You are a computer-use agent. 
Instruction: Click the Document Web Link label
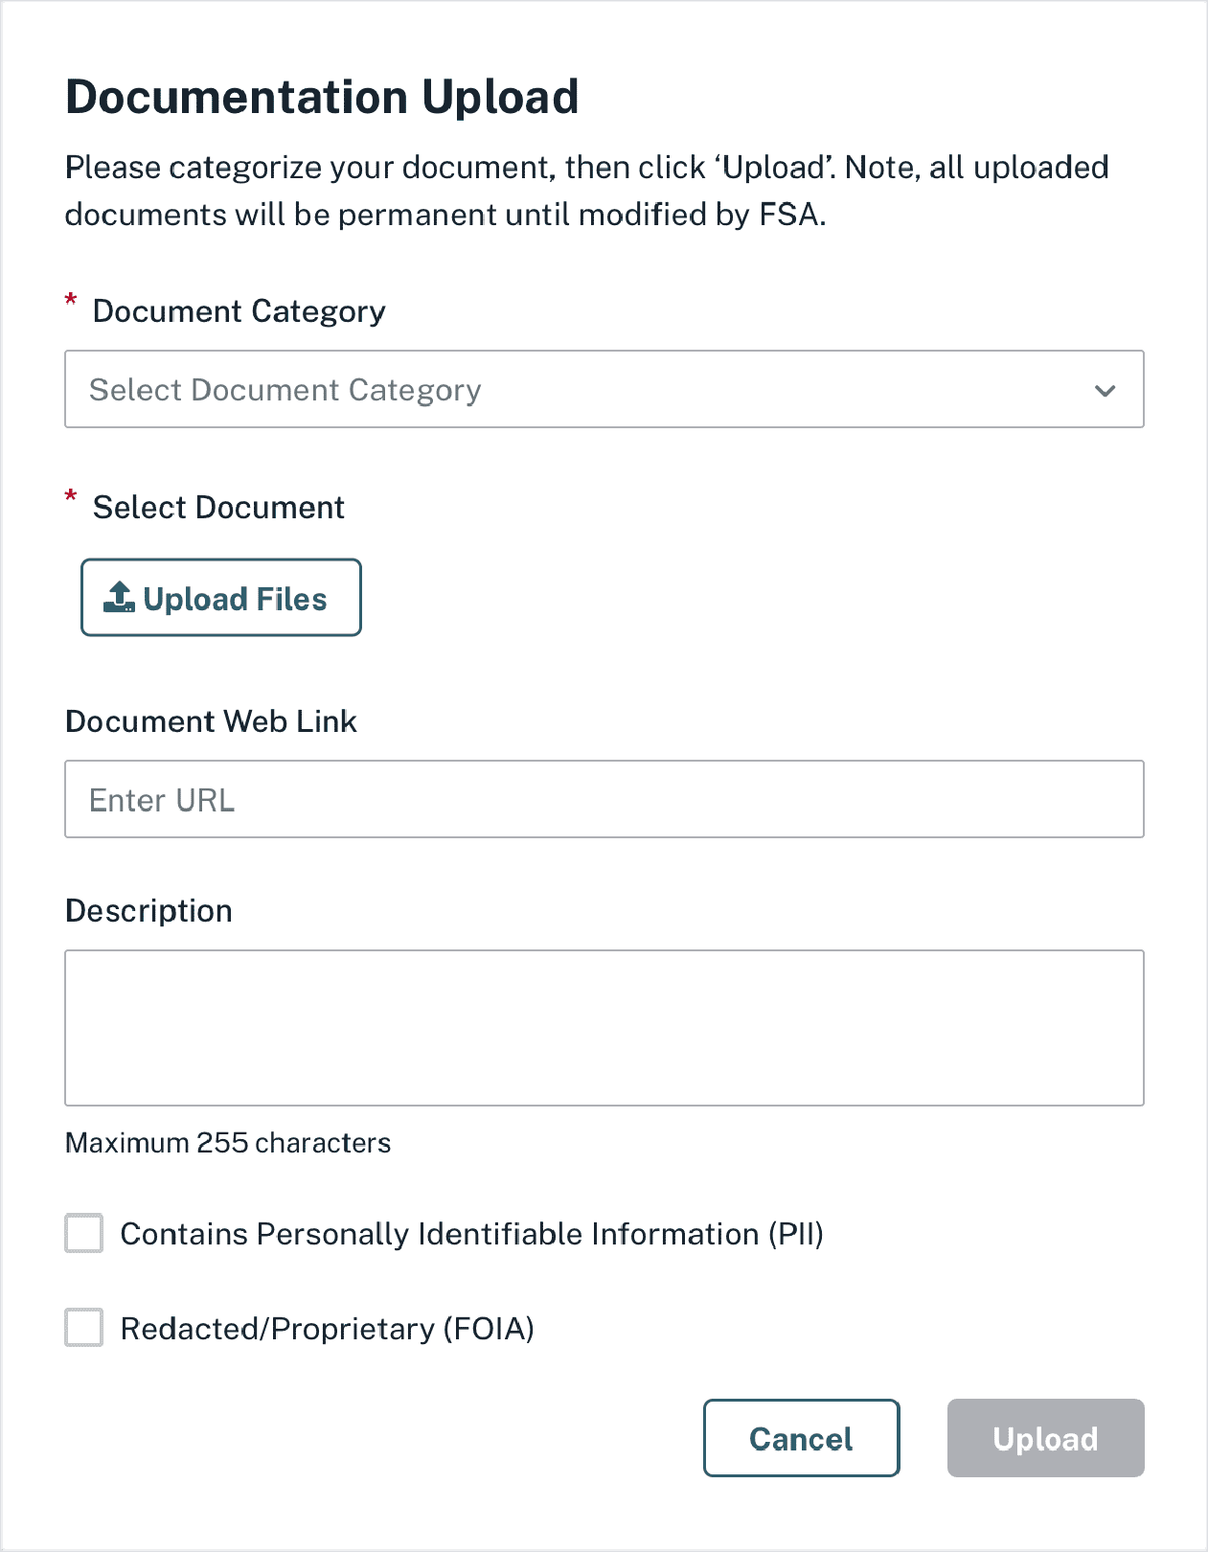[x=211, y=721]
